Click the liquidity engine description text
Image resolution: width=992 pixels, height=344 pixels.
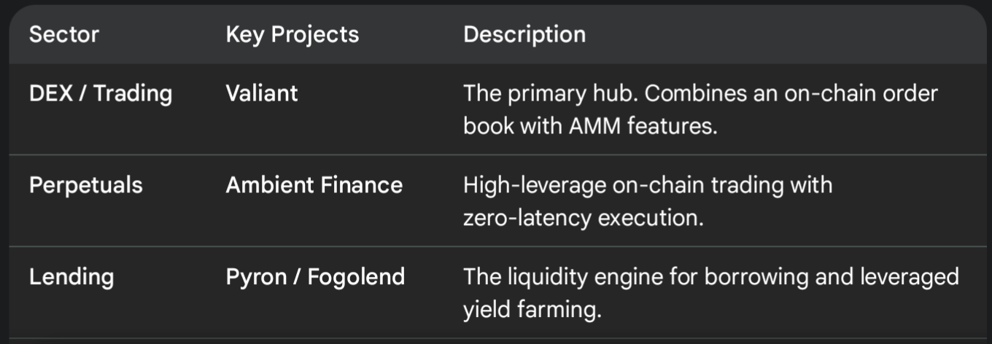(x=711, y=293)
